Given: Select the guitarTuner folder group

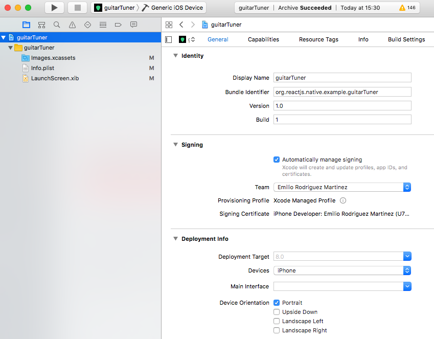Looking at the screenshot, I should point(81,48).
